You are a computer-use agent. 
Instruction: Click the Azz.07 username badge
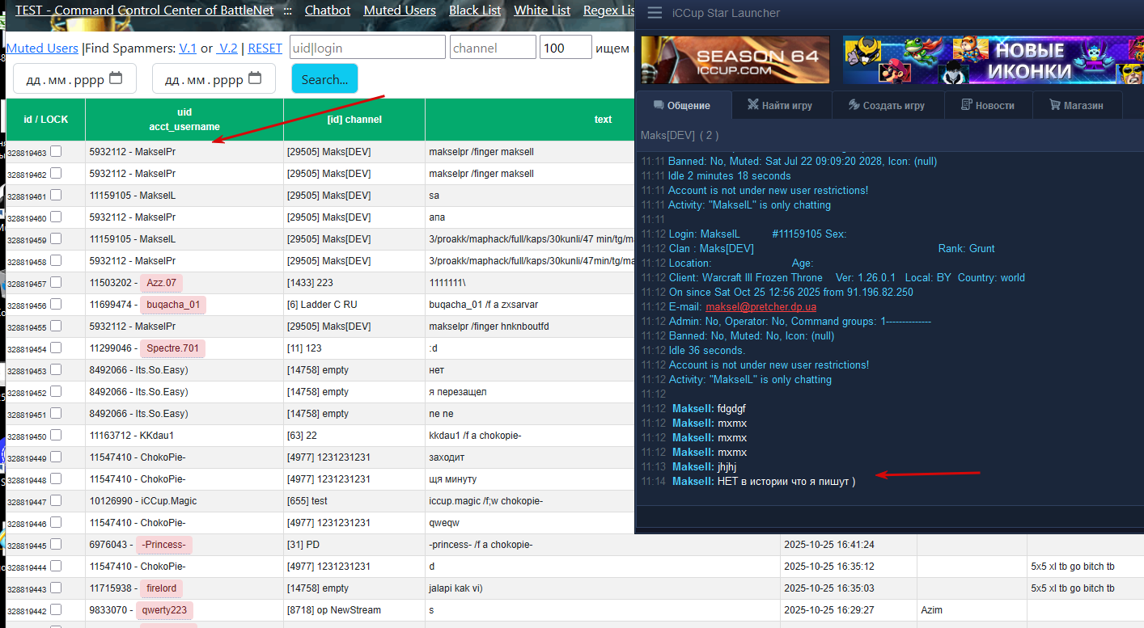tap(161, 283)
